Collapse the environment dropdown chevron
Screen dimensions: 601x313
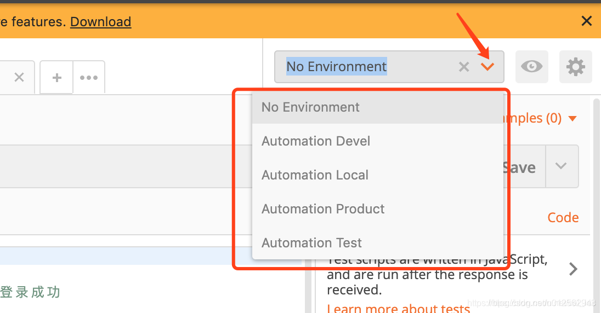pos(487,67)
